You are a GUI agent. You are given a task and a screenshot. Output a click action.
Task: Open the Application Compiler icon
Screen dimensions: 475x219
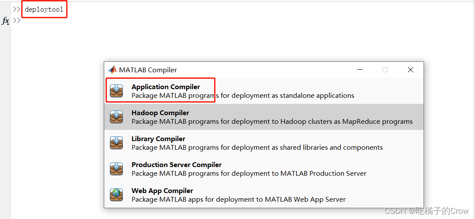pos(116,91)
